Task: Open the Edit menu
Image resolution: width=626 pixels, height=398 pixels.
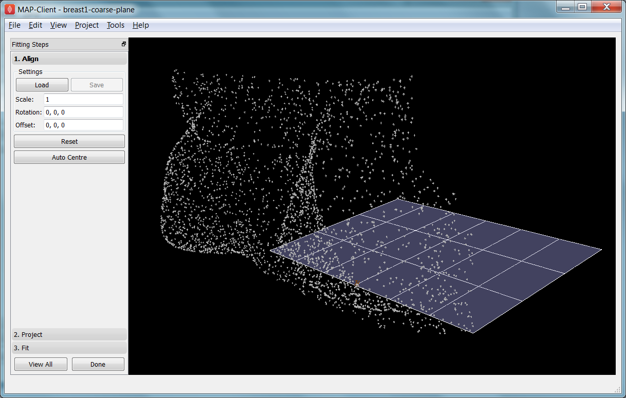Action: tap(35, 25)
